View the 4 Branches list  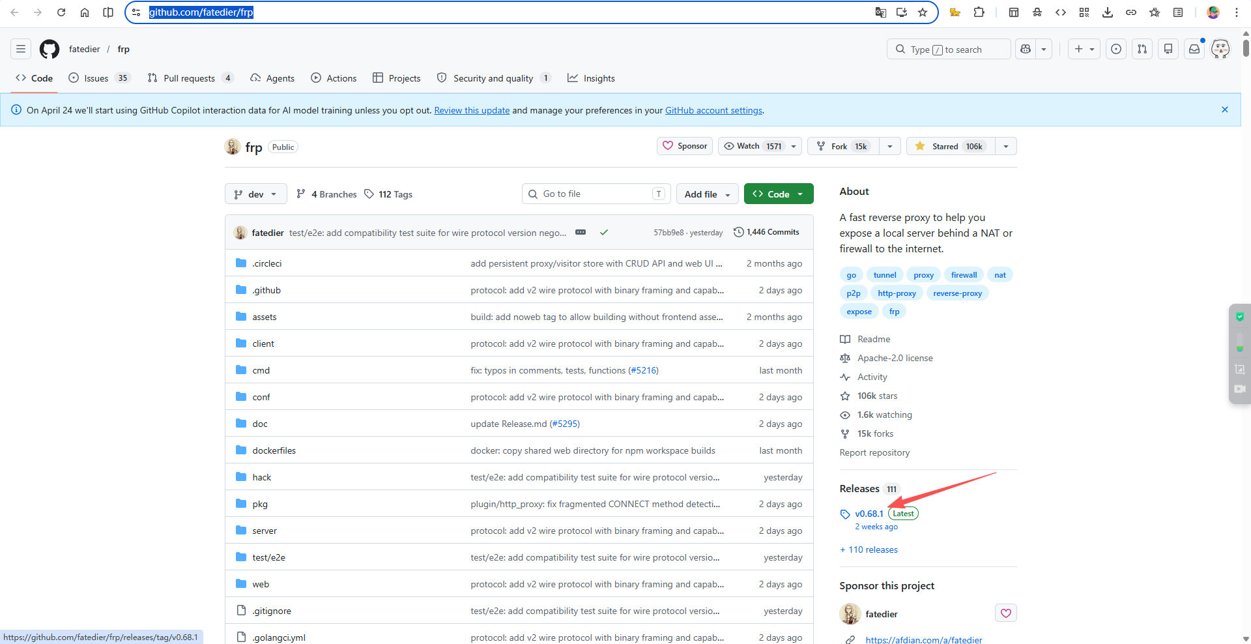pyautogui.click(x=326, y=194)
